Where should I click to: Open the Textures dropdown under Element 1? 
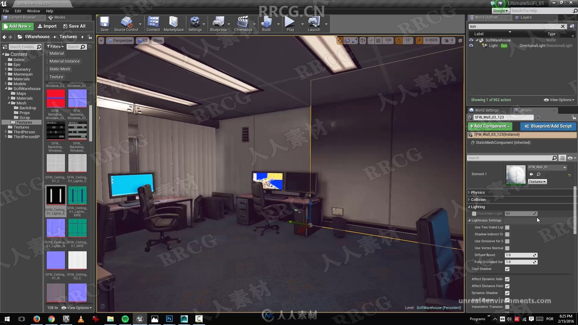[x=537, y=181]
